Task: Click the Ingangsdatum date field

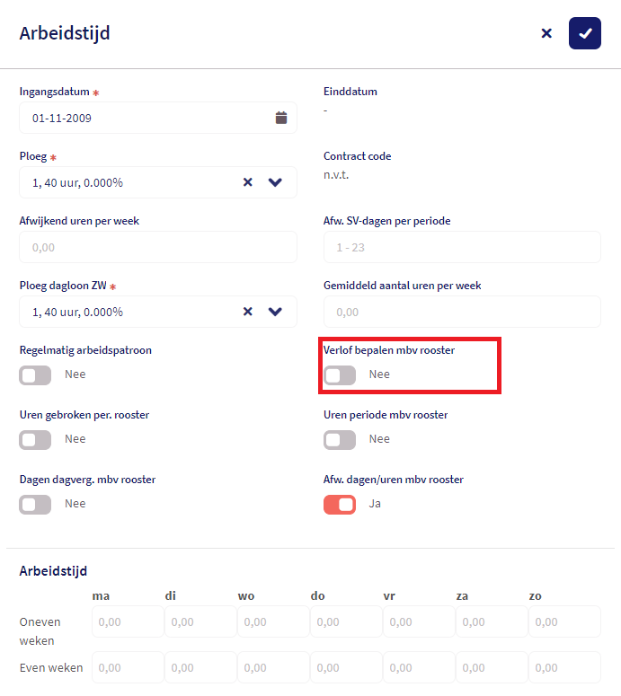Action: coord(144,118)
